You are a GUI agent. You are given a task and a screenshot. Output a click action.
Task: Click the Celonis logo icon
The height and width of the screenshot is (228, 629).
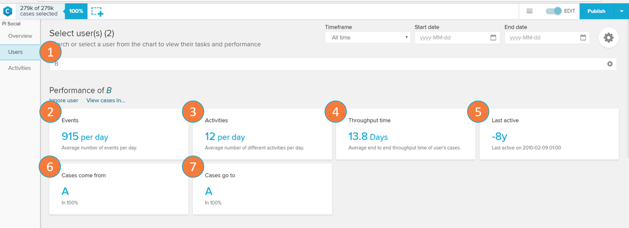8,11
